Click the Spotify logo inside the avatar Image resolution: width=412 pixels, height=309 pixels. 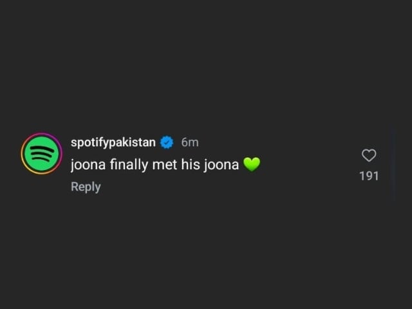41,154
